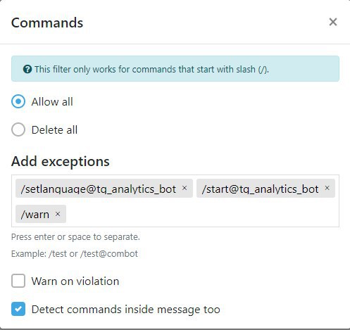
Task: Select the /setlanguage@tg_analytics_bot tag
Action: [98, 189]
